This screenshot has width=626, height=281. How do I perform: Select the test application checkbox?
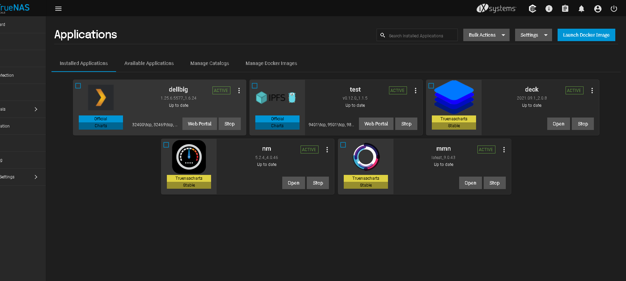[x=255, y=86]
